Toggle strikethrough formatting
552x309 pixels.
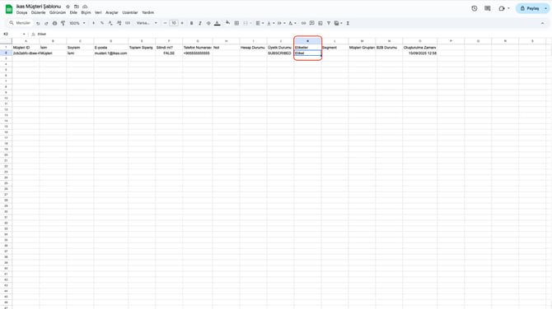click(208, 23)
